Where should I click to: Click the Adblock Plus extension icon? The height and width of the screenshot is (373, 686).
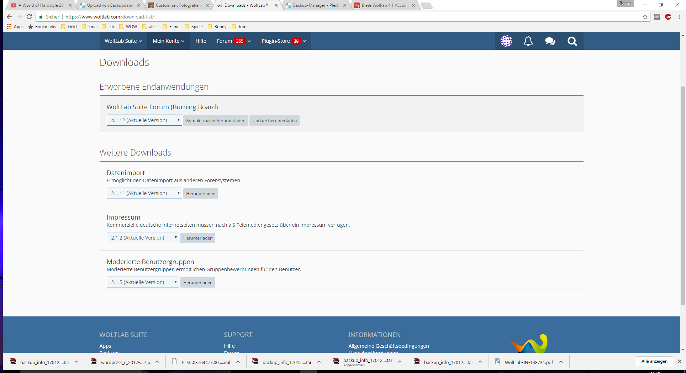pyautogui.click(x=668, y=17)
